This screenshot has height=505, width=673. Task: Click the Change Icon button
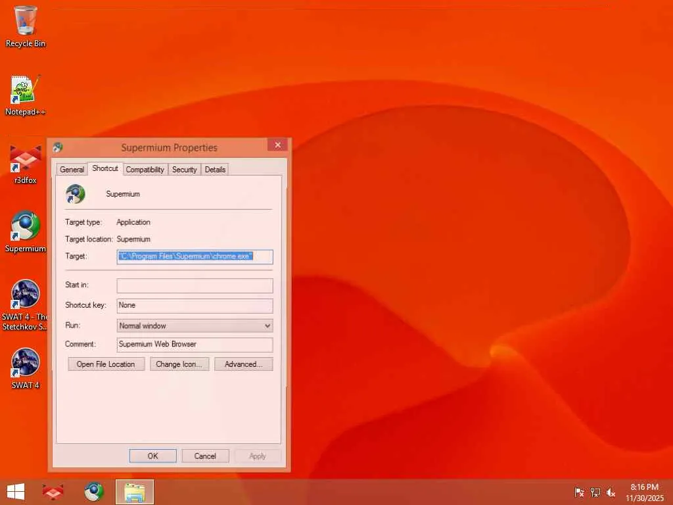(179, 364)
